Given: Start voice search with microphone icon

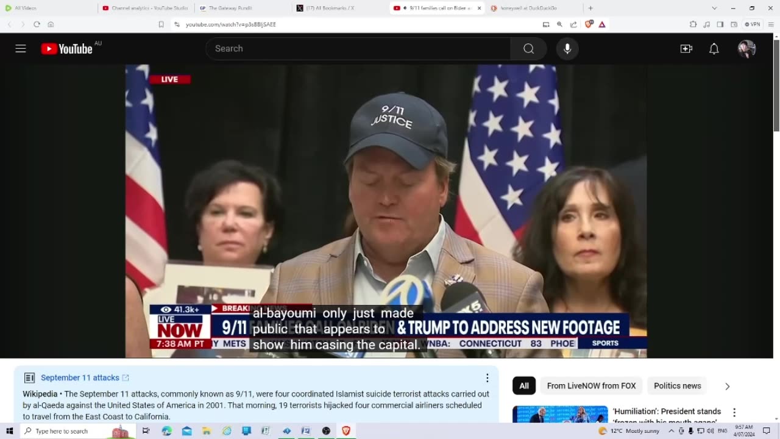Looking at the screenshot, I should (567, 49).
